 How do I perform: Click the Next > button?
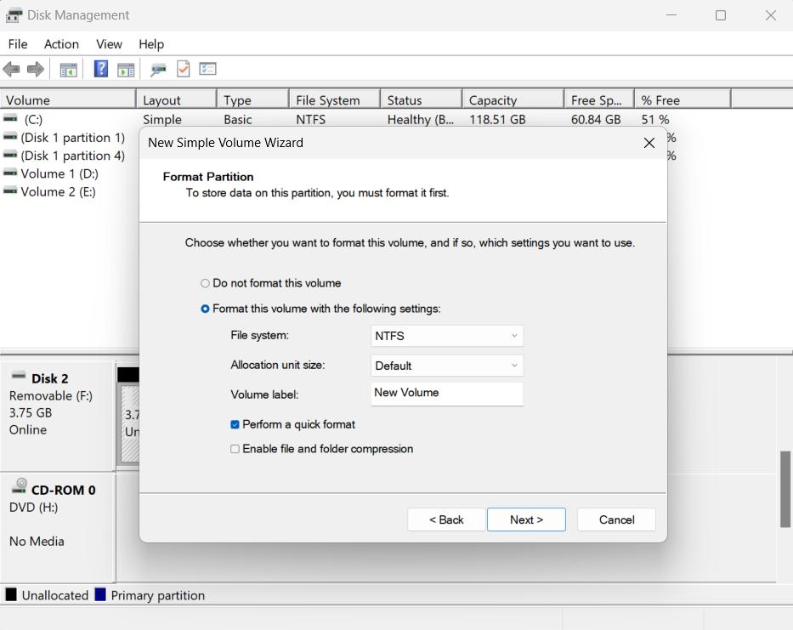click(x=526, y=519)
